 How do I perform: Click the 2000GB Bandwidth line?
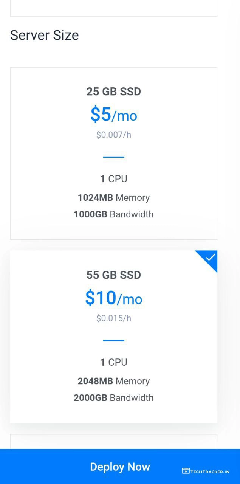[113, 397]
